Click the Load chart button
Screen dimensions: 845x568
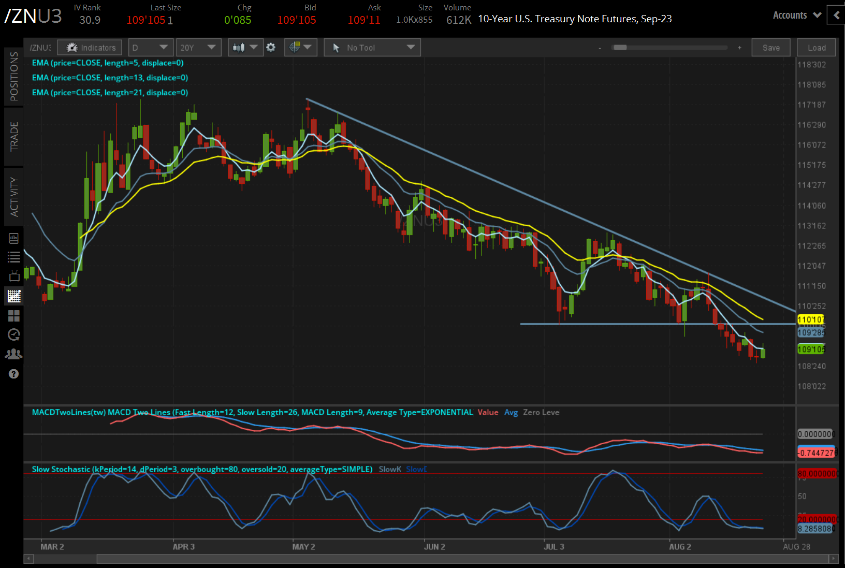tap(817, 48)
